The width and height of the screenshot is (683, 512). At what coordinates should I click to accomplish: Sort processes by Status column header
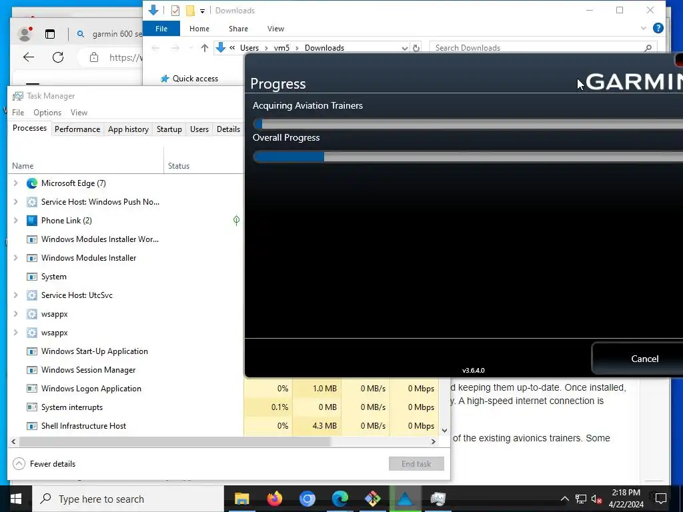(203, 166)
